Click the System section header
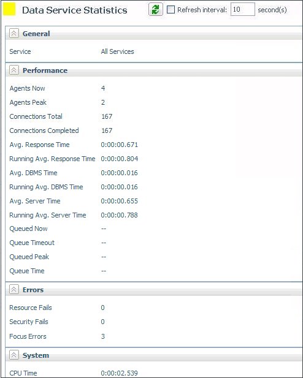 pyautogui.click(x=36, y=355)
